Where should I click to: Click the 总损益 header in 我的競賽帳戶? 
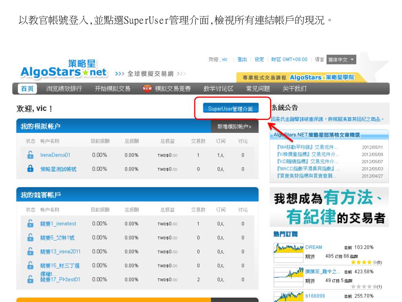[167, 210]
